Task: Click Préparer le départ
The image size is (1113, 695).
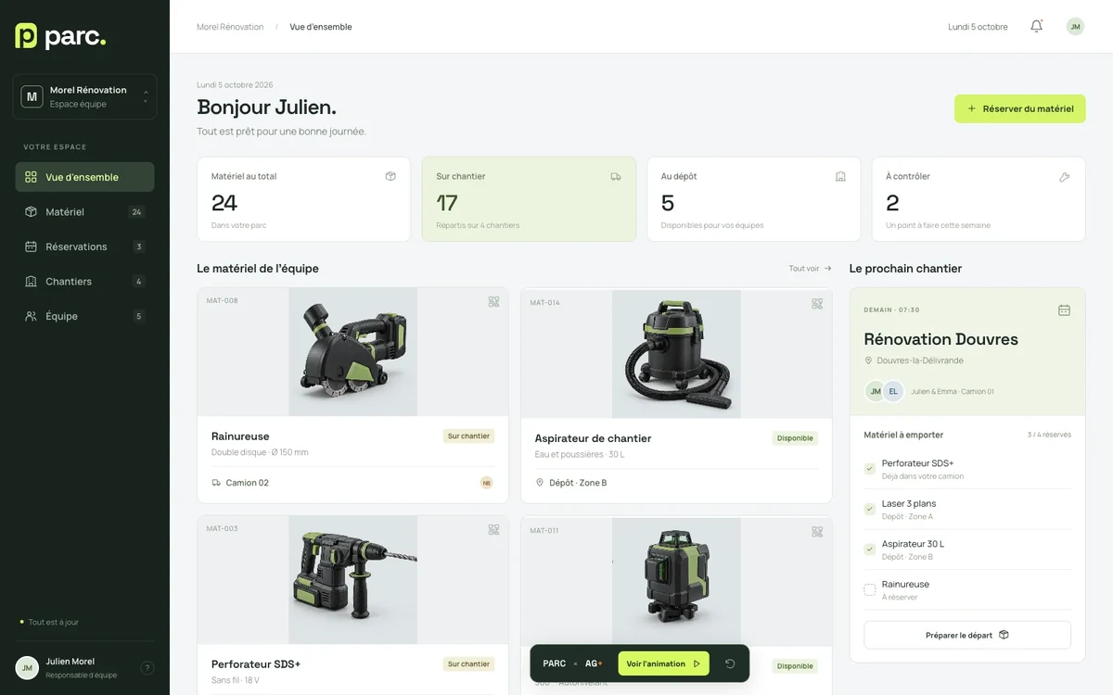Action: click(967, 635)
